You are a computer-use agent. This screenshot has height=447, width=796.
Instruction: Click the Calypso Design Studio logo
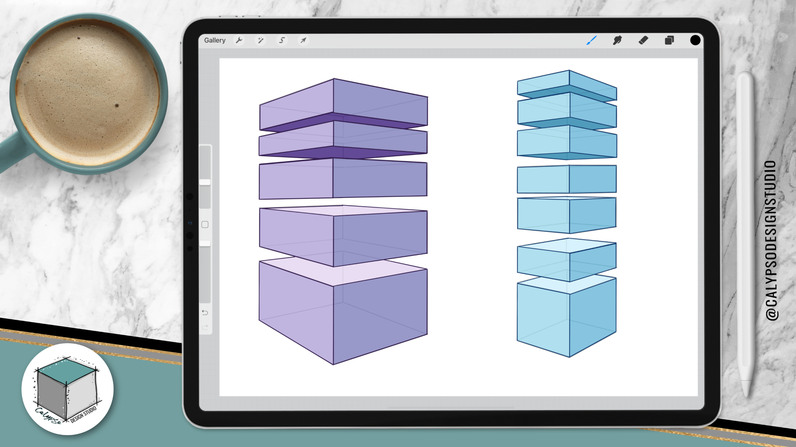click(x=68, y=389)
